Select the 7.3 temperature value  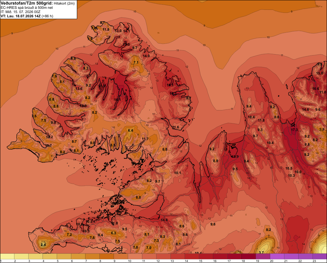[x=156, y=240]
